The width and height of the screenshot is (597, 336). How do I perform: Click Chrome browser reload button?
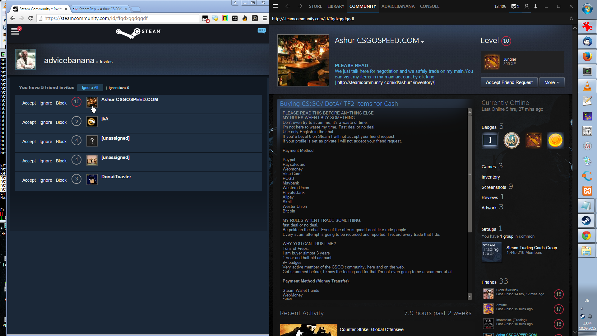click(30, 18)
